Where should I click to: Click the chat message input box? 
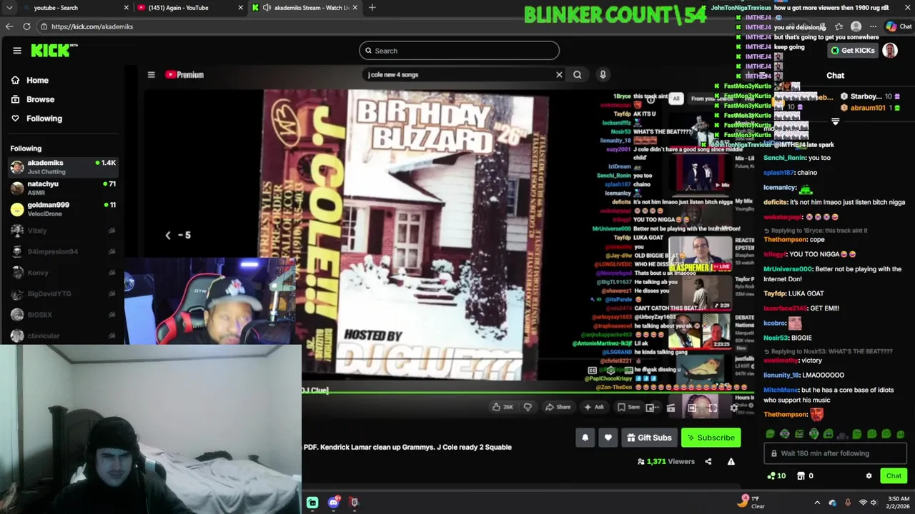coord(835,453)
